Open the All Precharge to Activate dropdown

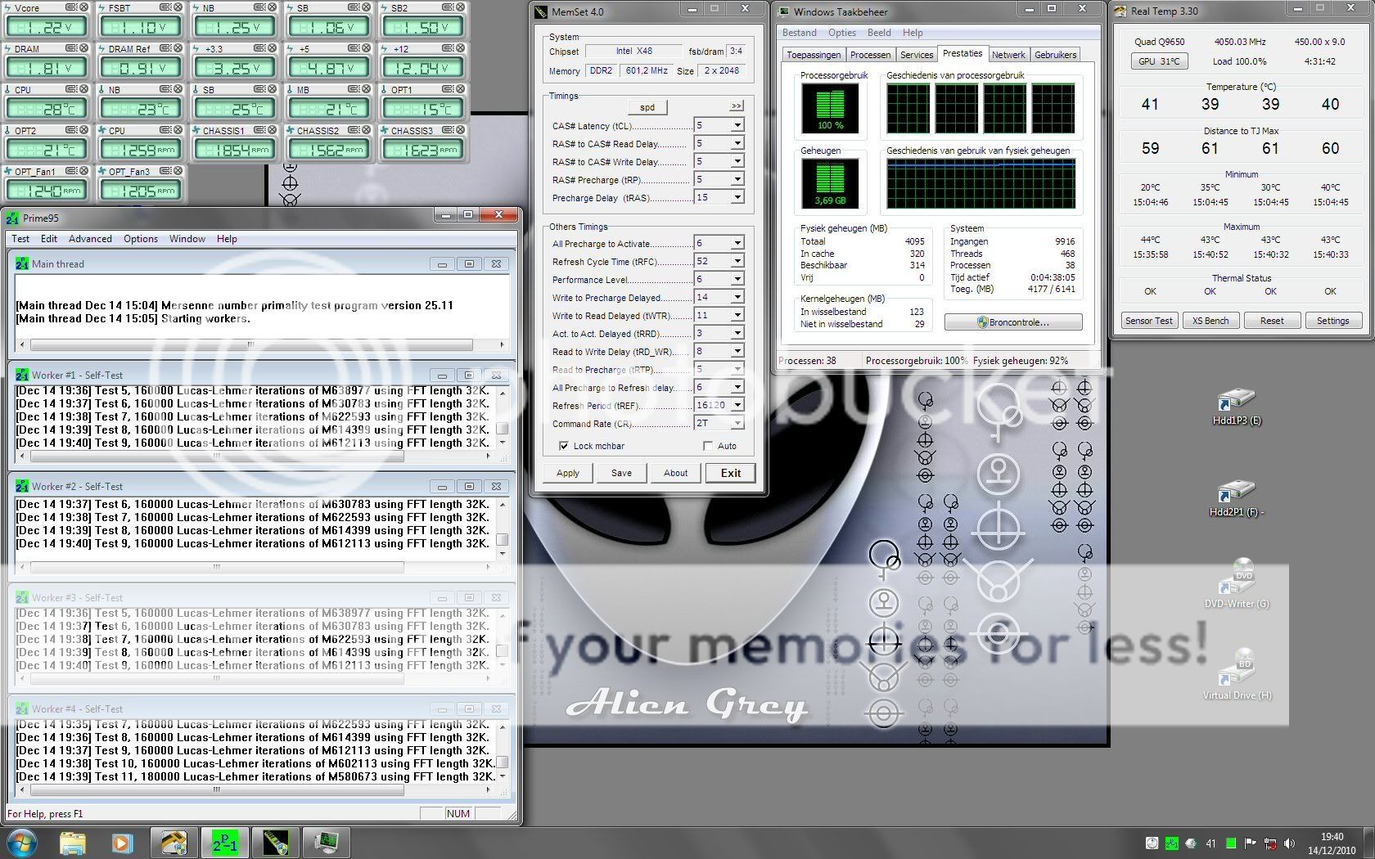[x=737, y=243]
